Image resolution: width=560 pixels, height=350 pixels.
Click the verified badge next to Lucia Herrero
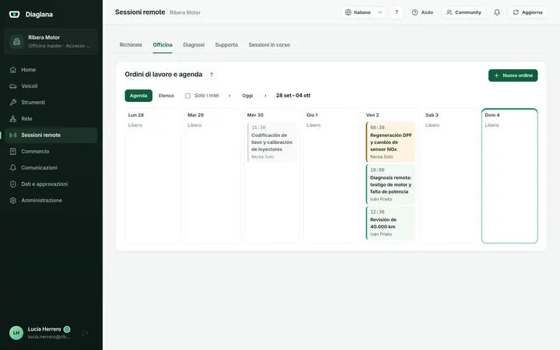pos(67,329)
